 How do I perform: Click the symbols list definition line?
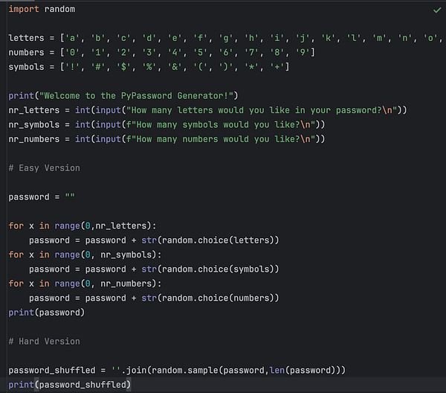coord(149,67)
